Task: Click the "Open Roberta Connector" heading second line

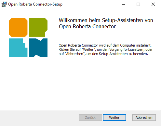Action: click(87, 27)
